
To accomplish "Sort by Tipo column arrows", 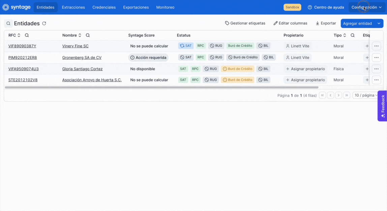I will click(345, 35).
